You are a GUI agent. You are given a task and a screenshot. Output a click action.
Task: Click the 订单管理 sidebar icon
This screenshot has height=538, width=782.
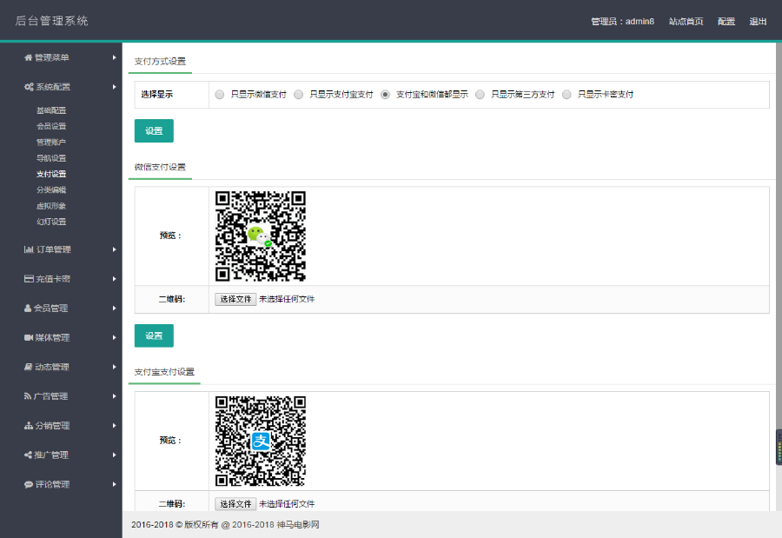30,249
